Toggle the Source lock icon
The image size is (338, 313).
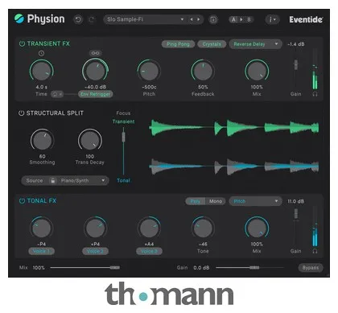coord(53,180)
